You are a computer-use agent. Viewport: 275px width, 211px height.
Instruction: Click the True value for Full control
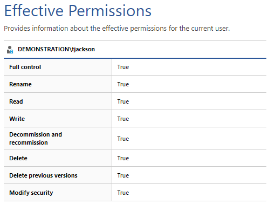(123, 67)
